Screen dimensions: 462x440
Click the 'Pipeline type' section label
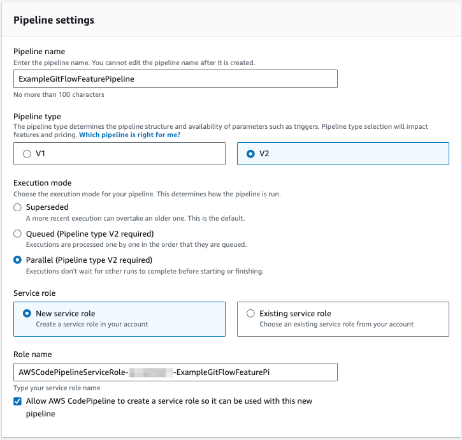click(37, 117)
